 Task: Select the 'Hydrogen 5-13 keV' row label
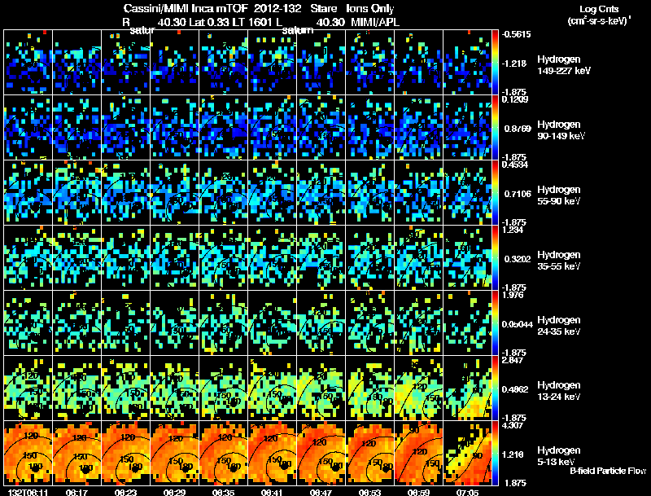(559, 456)
